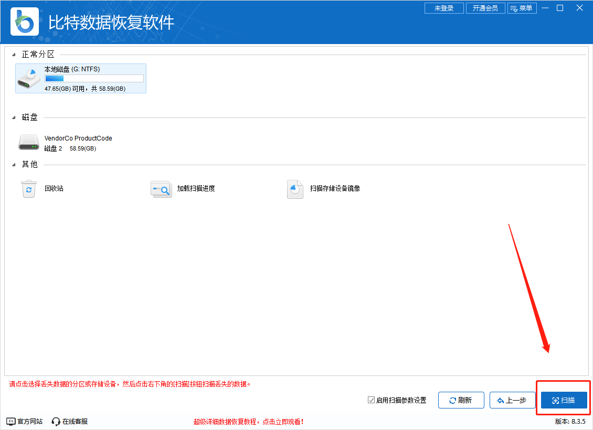Open the 菜单 menu
The height and width of the screenshot is (430, 593).
coord(522,8)
